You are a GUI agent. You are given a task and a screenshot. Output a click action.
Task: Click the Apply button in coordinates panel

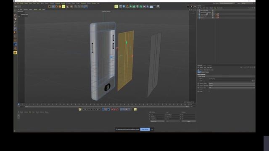tap(189, 121)
